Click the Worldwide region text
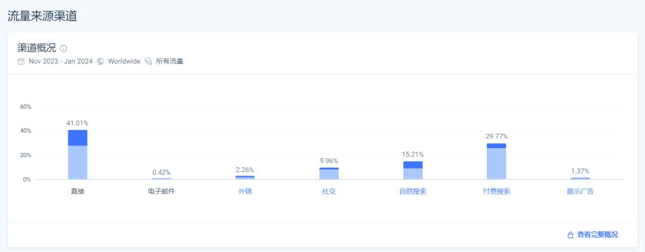This screenshot has height=252, width=645. 124,62
